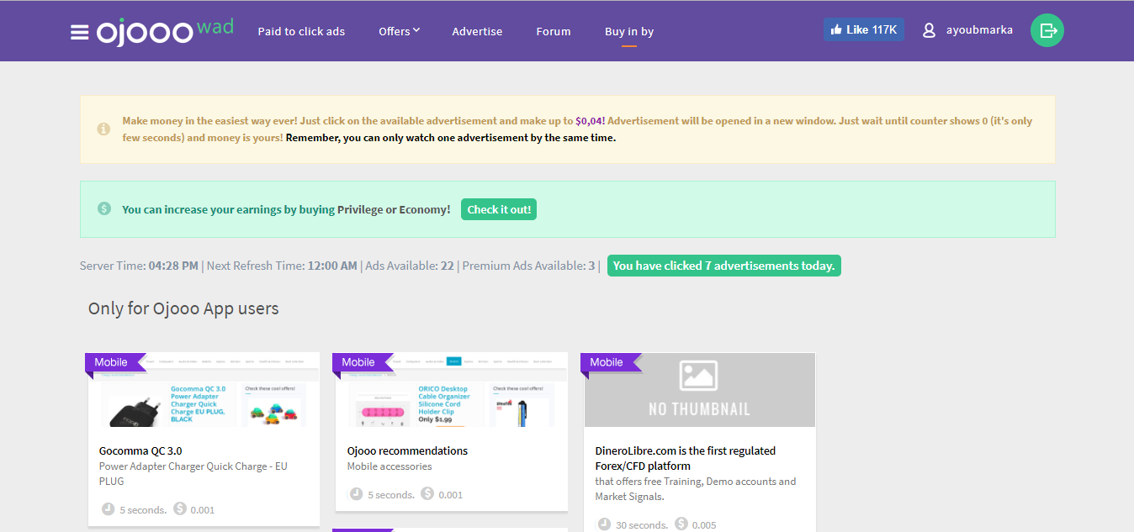Open the Gocomma QC 3.0 ad thumbnail

pyautogui.click(x=204, y=390)
